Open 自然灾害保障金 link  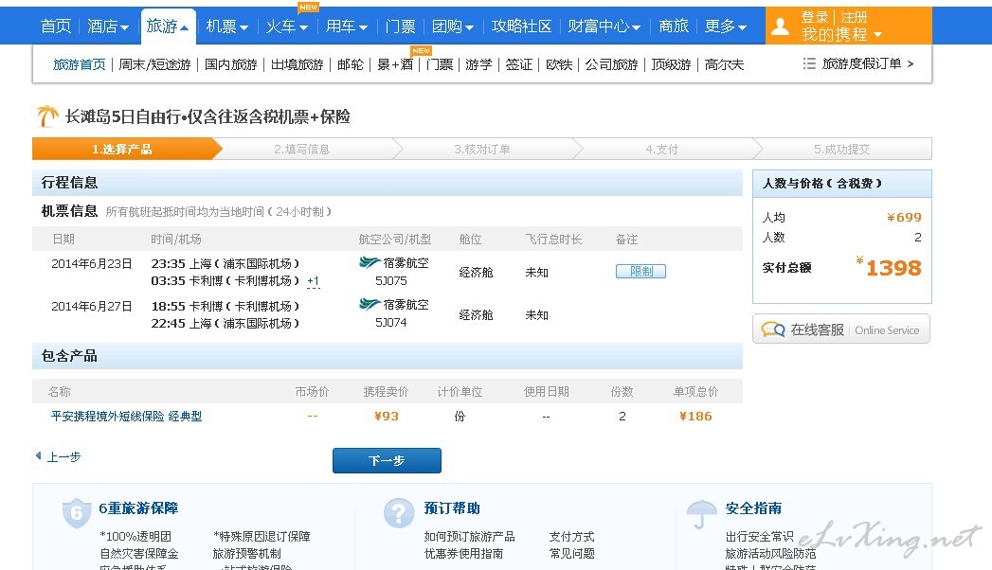click(x=139, y=554)
